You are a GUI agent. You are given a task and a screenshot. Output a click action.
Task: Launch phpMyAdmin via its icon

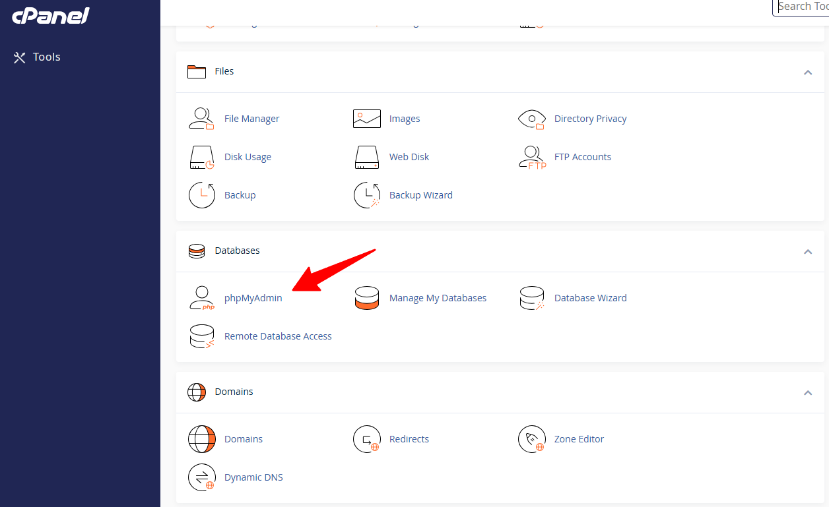202,298
